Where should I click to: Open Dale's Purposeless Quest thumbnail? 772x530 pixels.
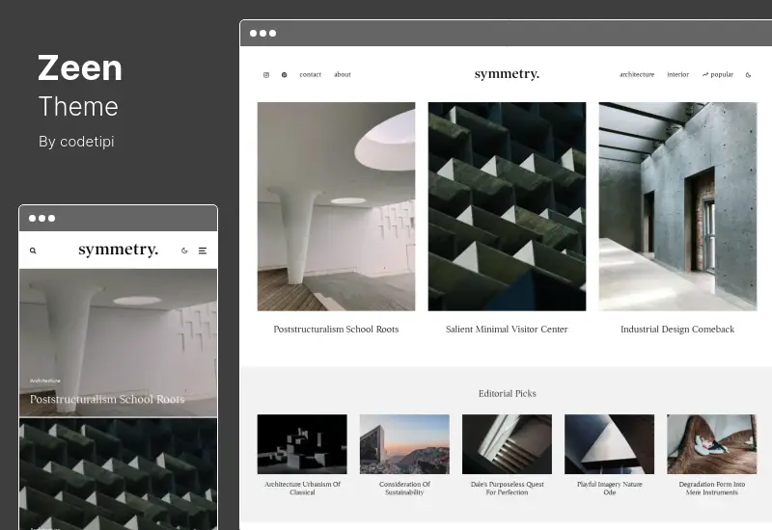click(x=508, y=444)
